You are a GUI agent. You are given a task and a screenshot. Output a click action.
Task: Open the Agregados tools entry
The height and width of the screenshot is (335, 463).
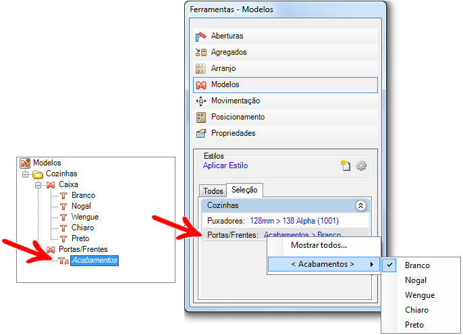coord(285,53)
